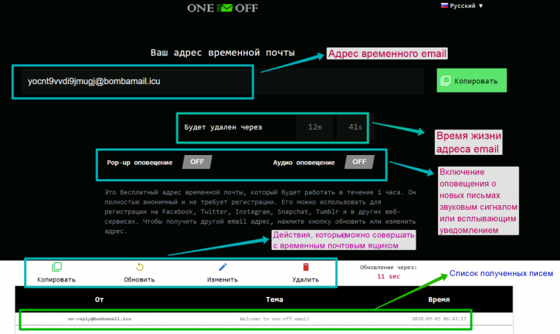
Task: Click the 11 sec refresh countdown
Action: click(389, 276)
